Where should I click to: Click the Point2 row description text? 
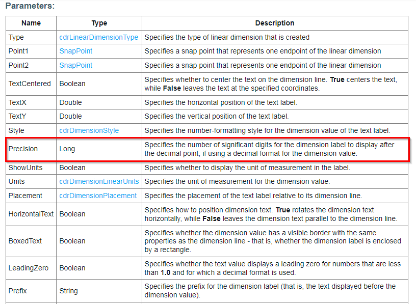[263, 65]
